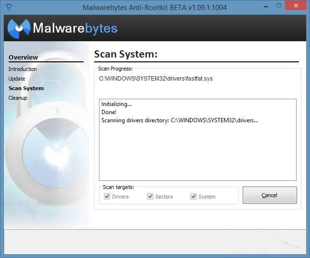Select the Scan System step in the sidebar
This screenshot has height=258, width=310.
click(26, 88)
